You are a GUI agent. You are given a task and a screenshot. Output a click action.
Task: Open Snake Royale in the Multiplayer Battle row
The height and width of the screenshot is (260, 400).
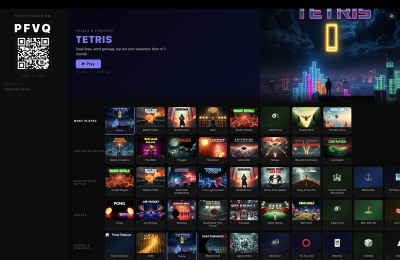[x=119, y=181]
